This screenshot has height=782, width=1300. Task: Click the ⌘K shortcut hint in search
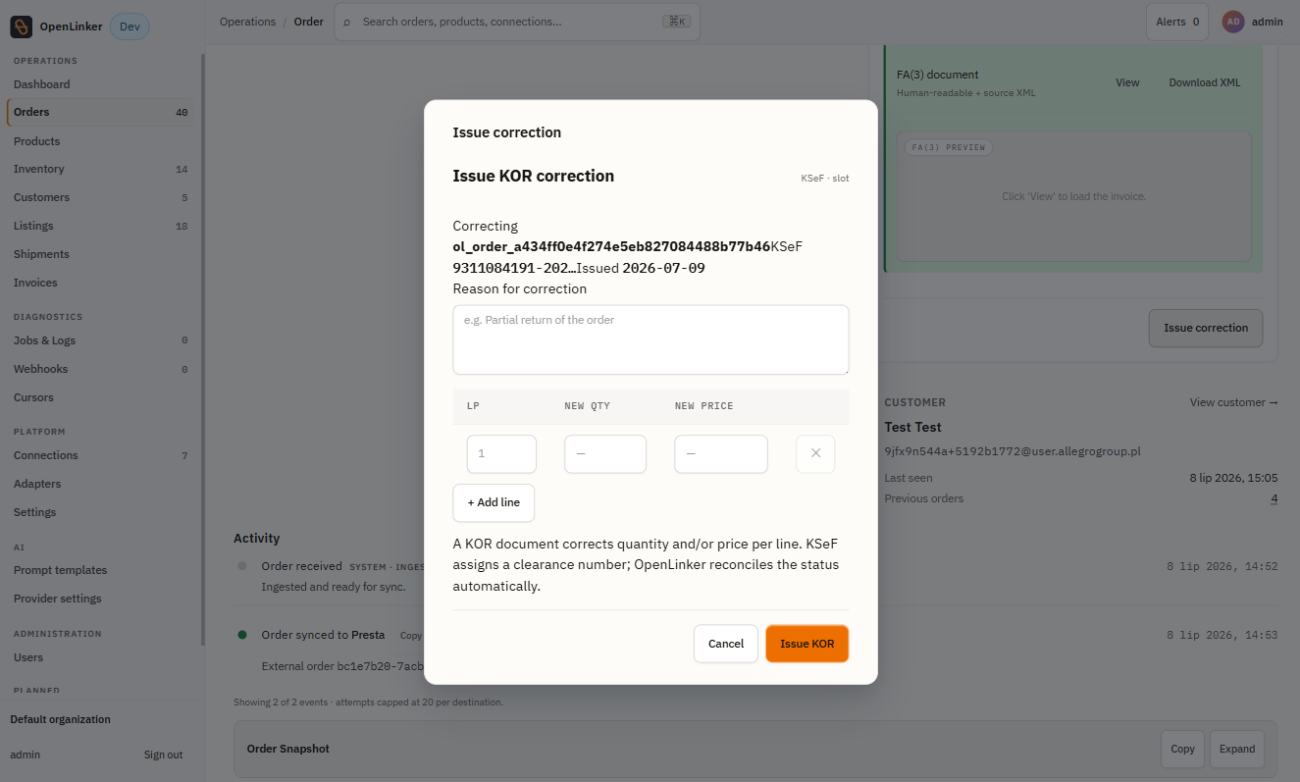pos(675,22)
